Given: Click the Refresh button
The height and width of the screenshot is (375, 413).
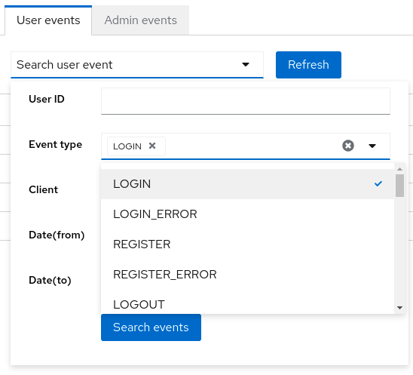Looking at the screenshot, I should (308, 65).
